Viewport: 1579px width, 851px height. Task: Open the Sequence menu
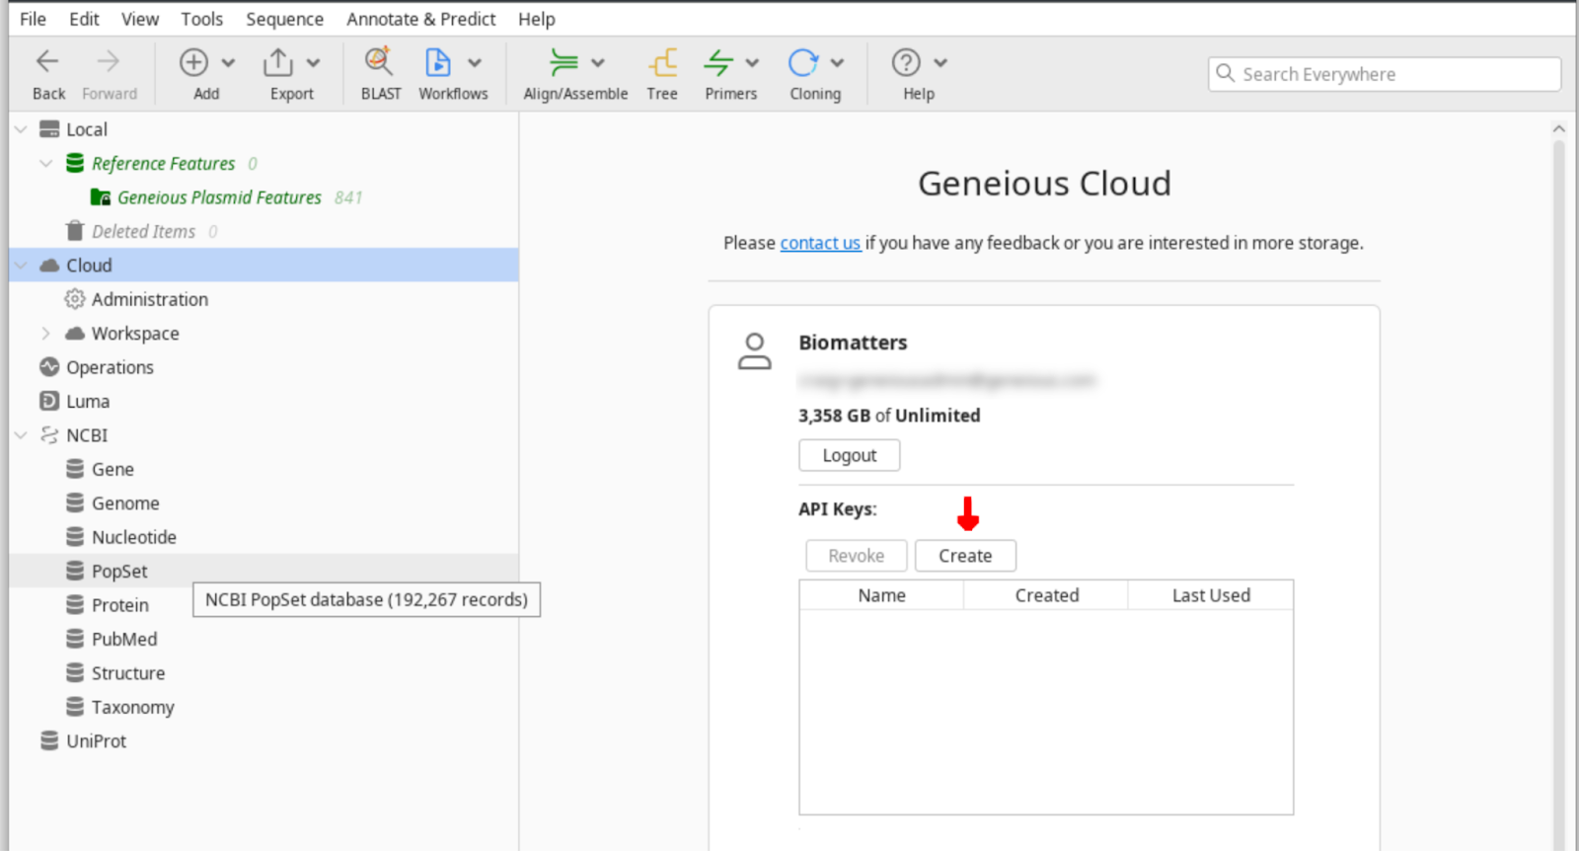click(x=285, y=19)
